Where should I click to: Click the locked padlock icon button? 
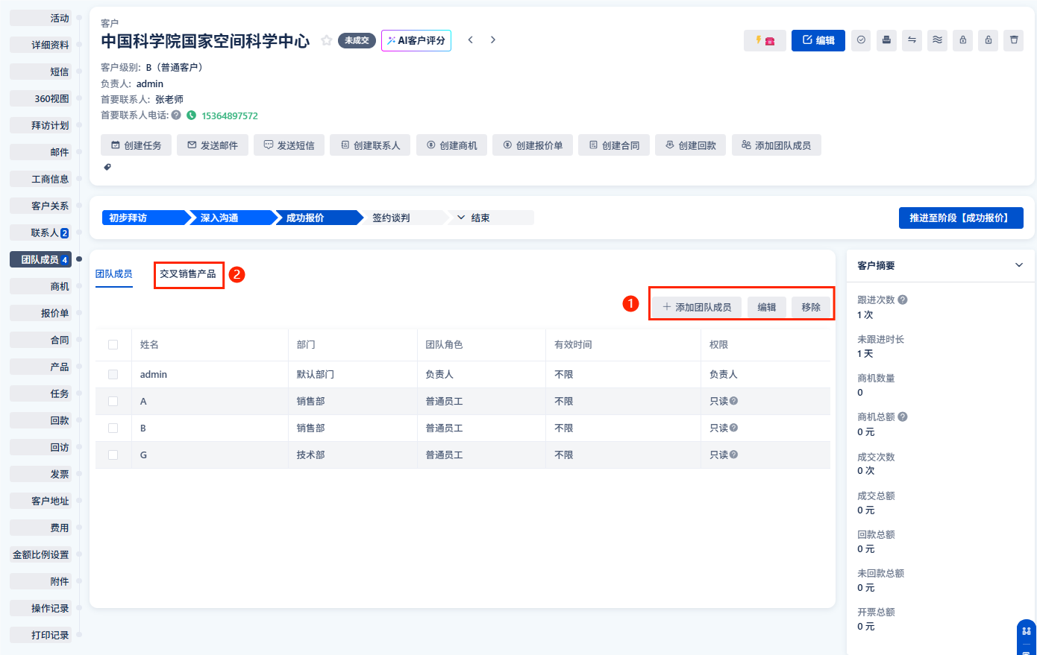tap(962, 40)
